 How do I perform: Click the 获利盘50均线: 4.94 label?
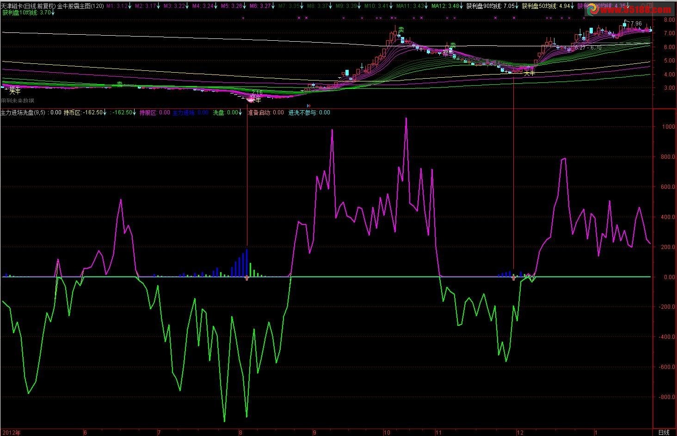[x=545, y=6]
